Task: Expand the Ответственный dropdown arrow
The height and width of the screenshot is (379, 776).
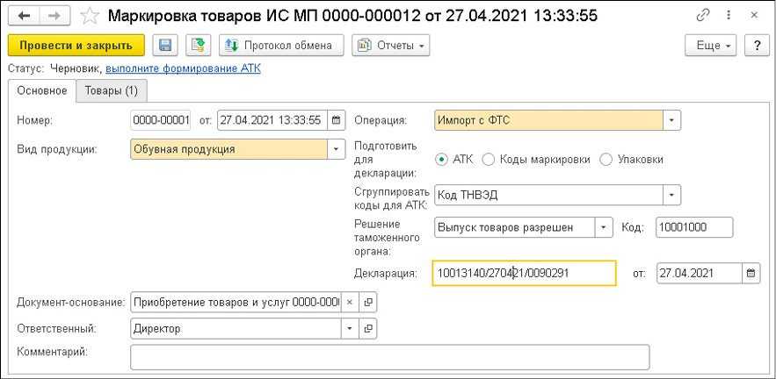Action: pos(350,328)
